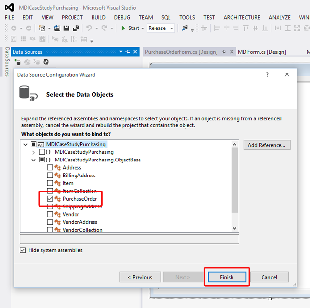Viewport: 310px width, 308px height.
Task: Click scroll-up arrow in object tree
Action: point(234,144)
